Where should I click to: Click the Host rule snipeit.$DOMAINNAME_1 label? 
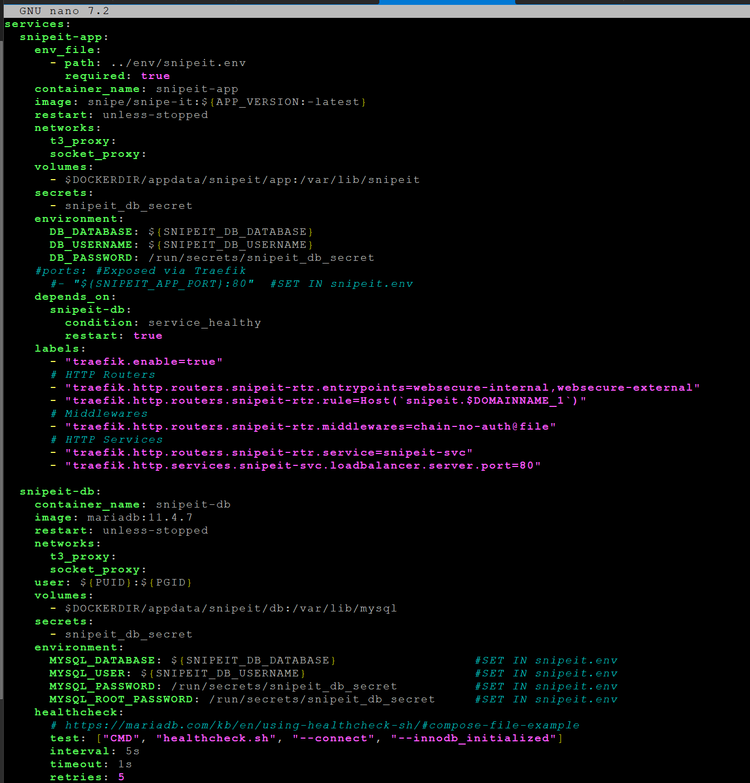[325, 401]
